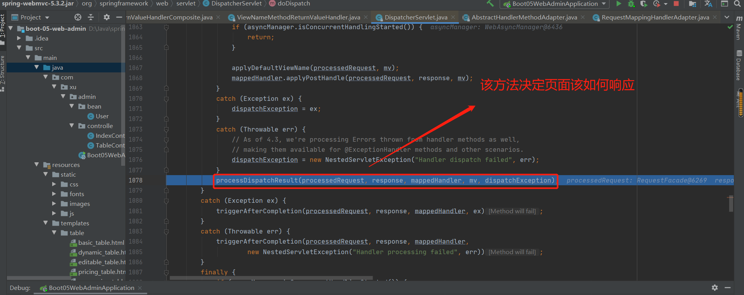Click the Locate/Select Opened File crosshair icon
This screenshot has width=744, height=295.
78,17
